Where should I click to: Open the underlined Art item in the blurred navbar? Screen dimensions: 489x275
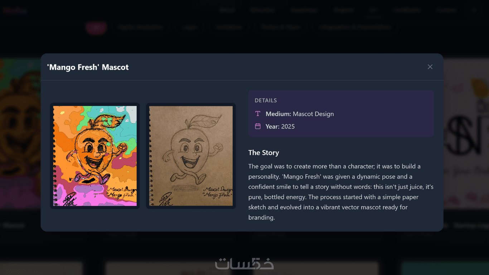click(x=373, y=10)
